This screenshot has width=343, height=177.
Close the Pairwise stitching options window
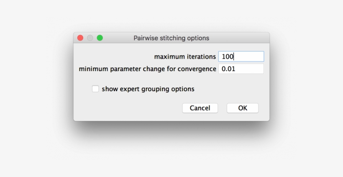point(80,38)
